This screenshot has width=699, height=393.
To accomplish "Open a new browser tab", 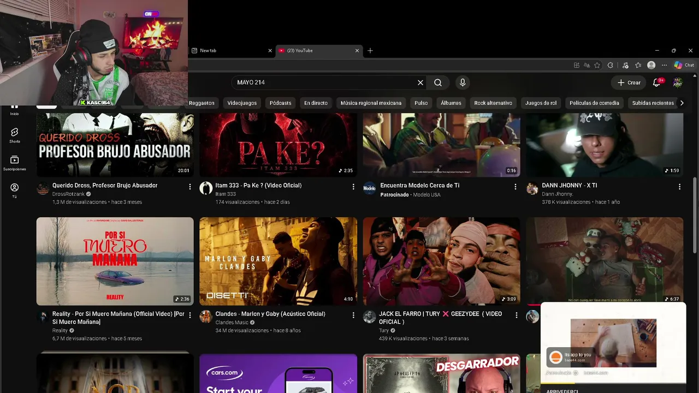I will point(370,51).
